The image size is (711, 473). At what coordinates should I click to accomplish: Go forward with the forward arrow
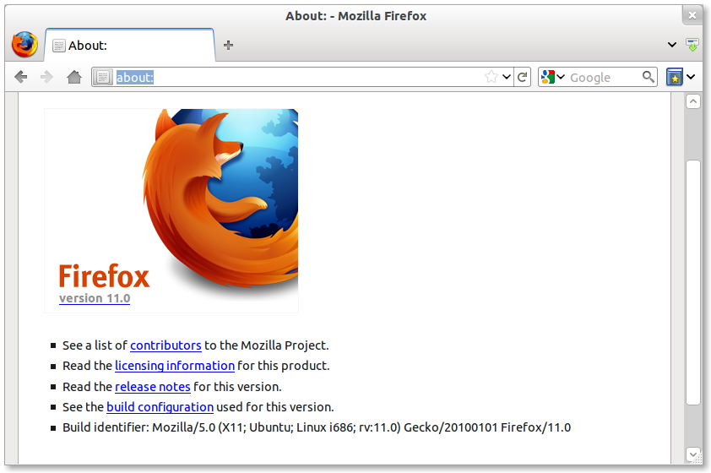(x=46, y=77)
